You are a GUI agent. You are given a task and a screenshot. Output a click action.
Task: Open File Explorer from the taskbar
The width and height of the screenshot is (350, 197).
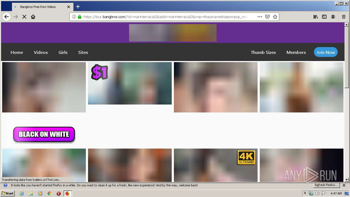pos(31,193)
